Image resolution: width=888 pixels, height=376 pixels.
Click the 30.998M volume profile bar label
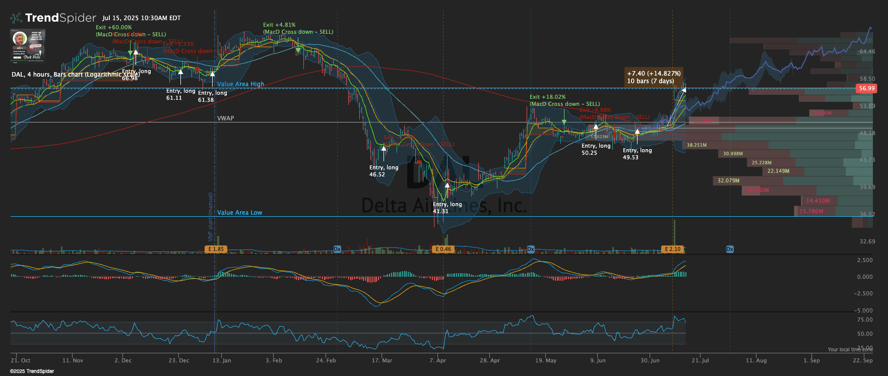733,154
